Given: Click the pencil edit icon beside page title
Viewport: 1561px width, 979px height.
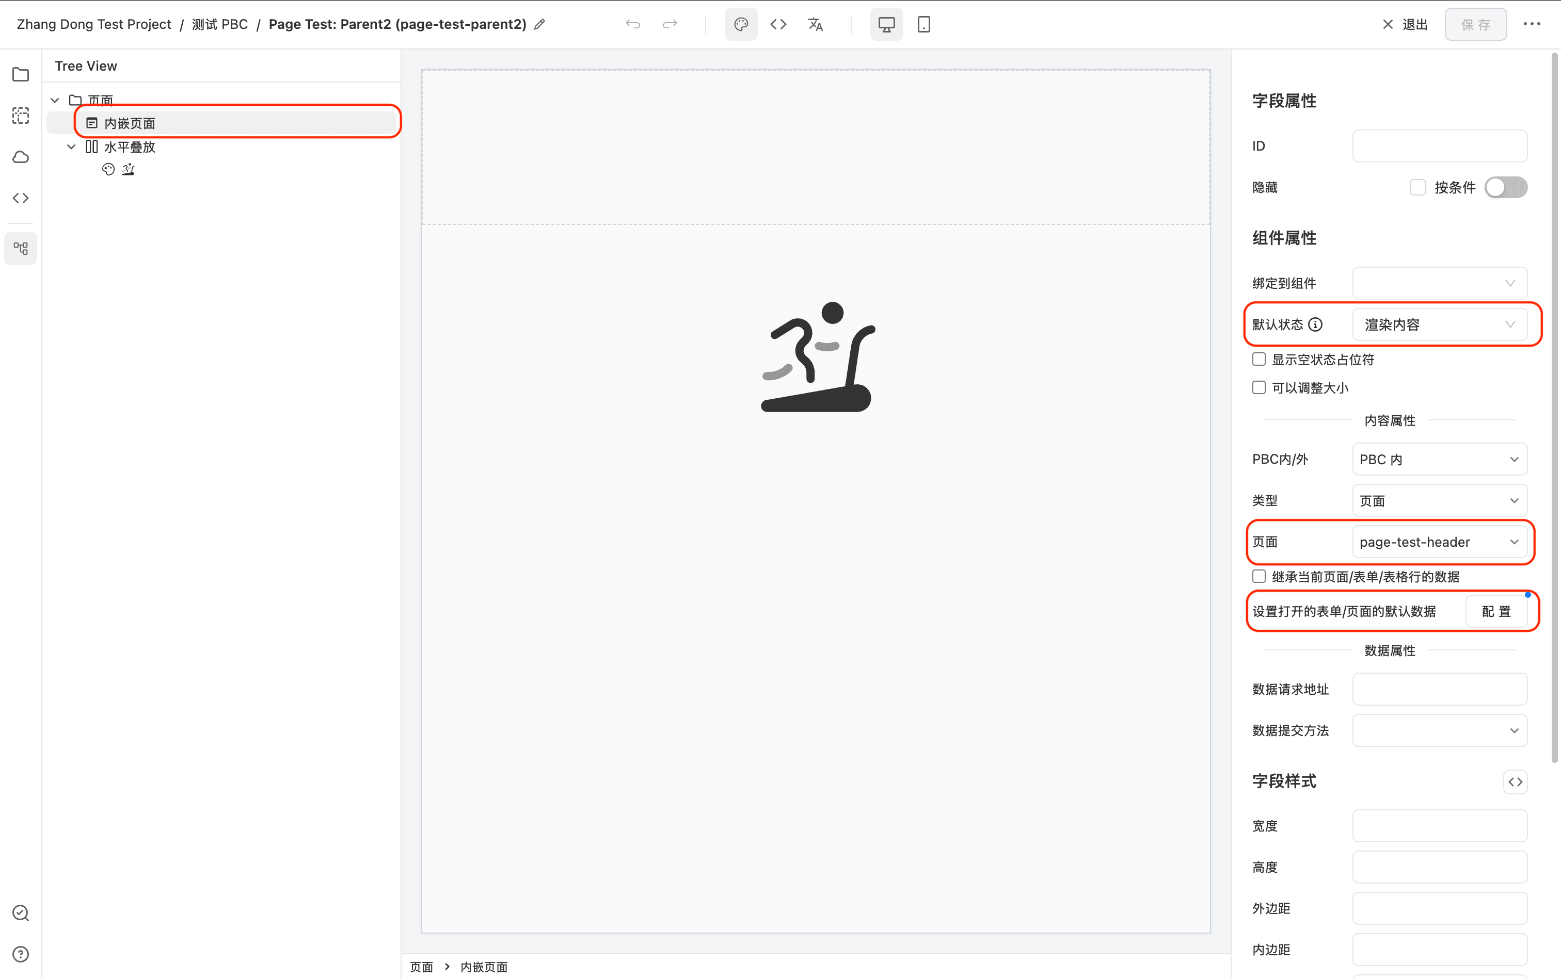Looking at the screenshot, I should [x=540, y=25].
